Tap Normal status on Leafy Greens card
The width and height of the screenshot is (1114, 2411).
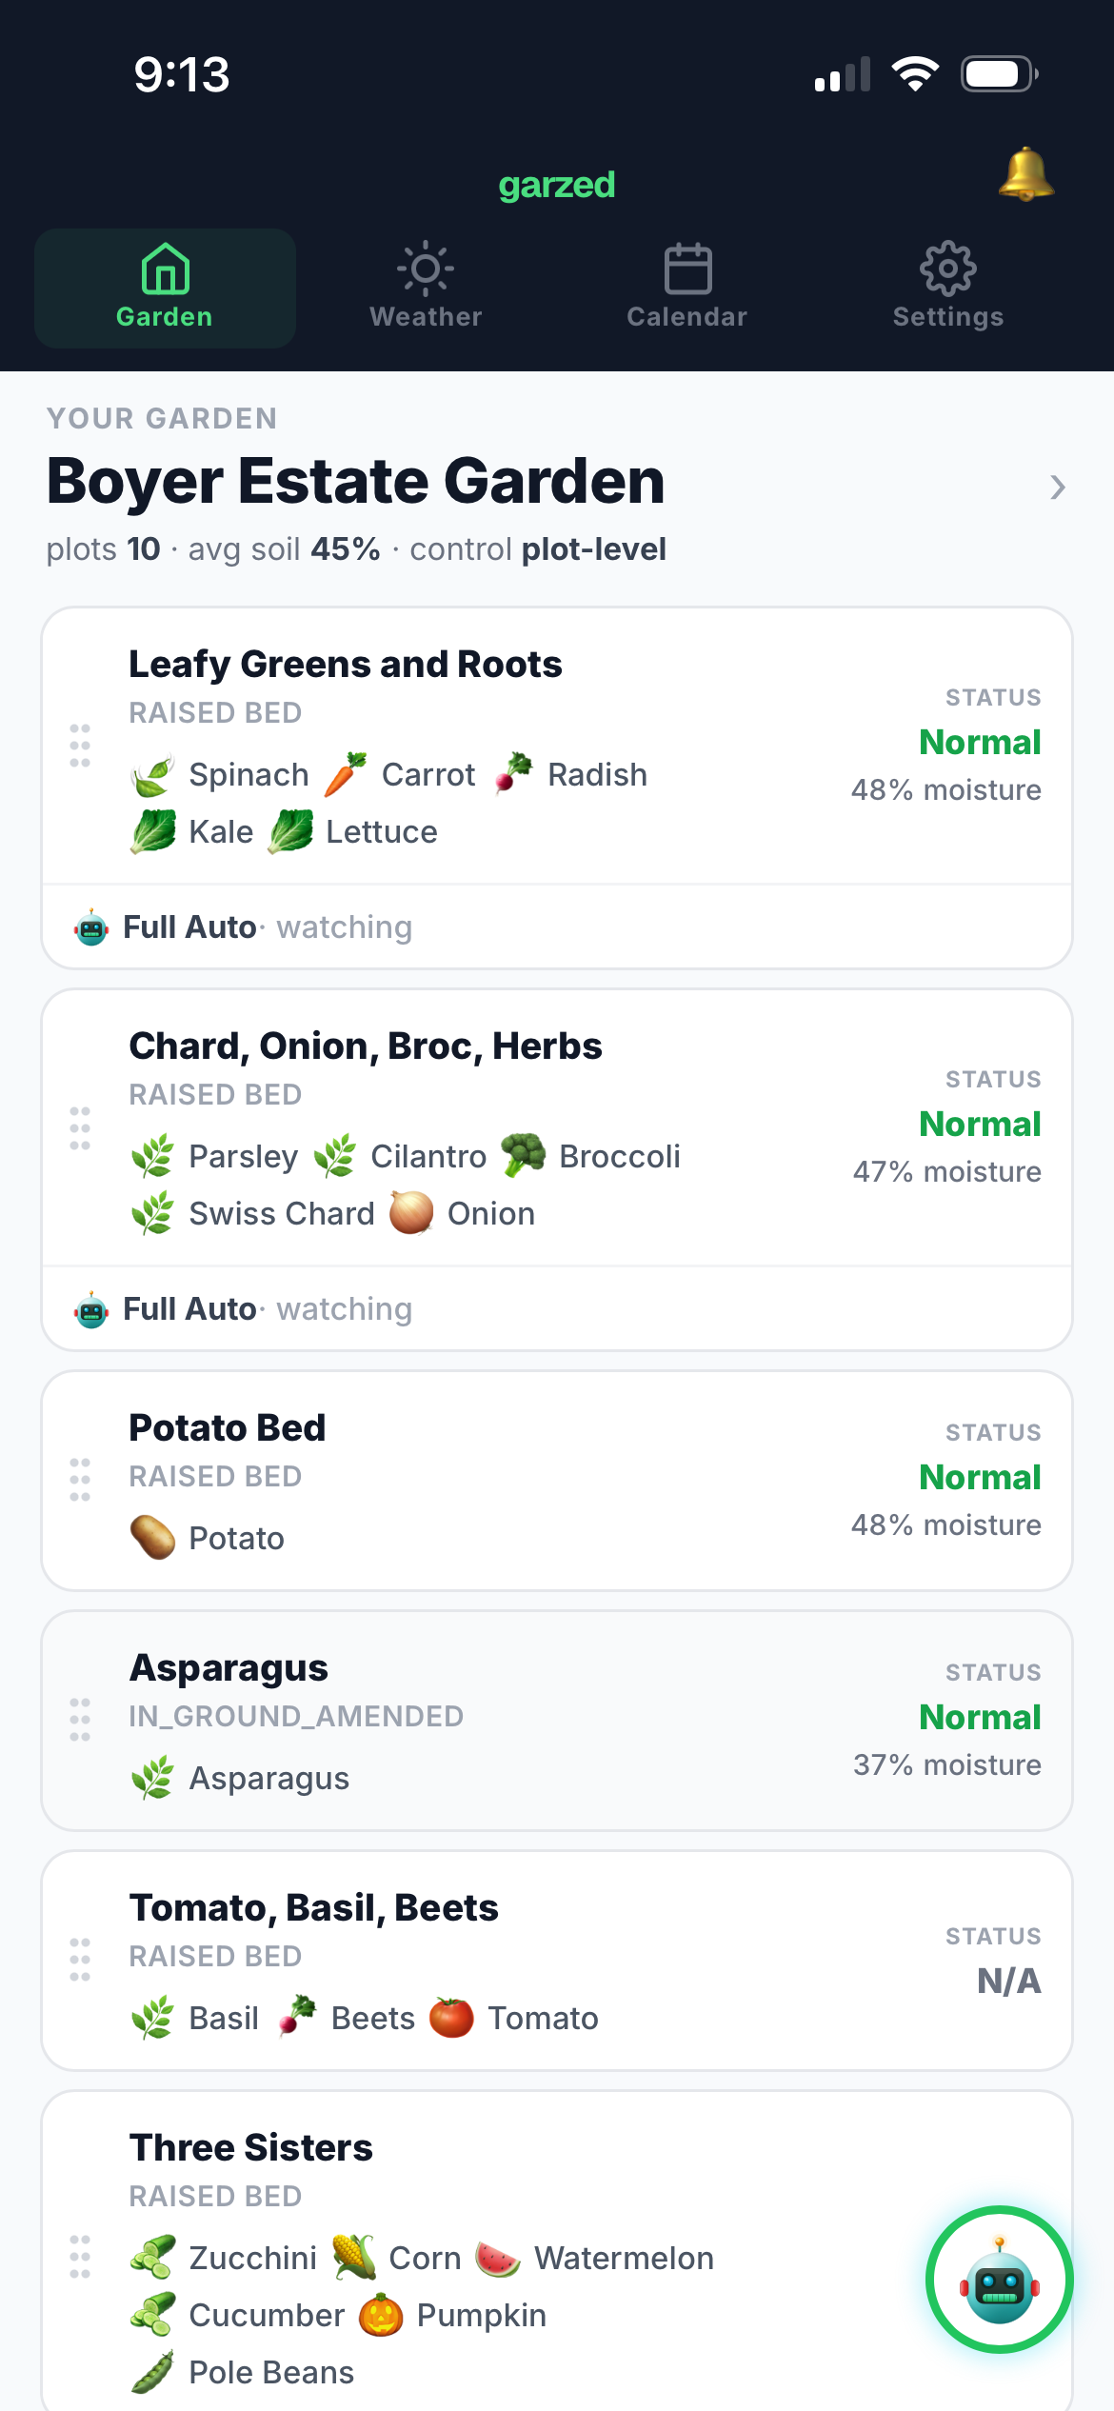pyautogui.click(x=980, y=742)
